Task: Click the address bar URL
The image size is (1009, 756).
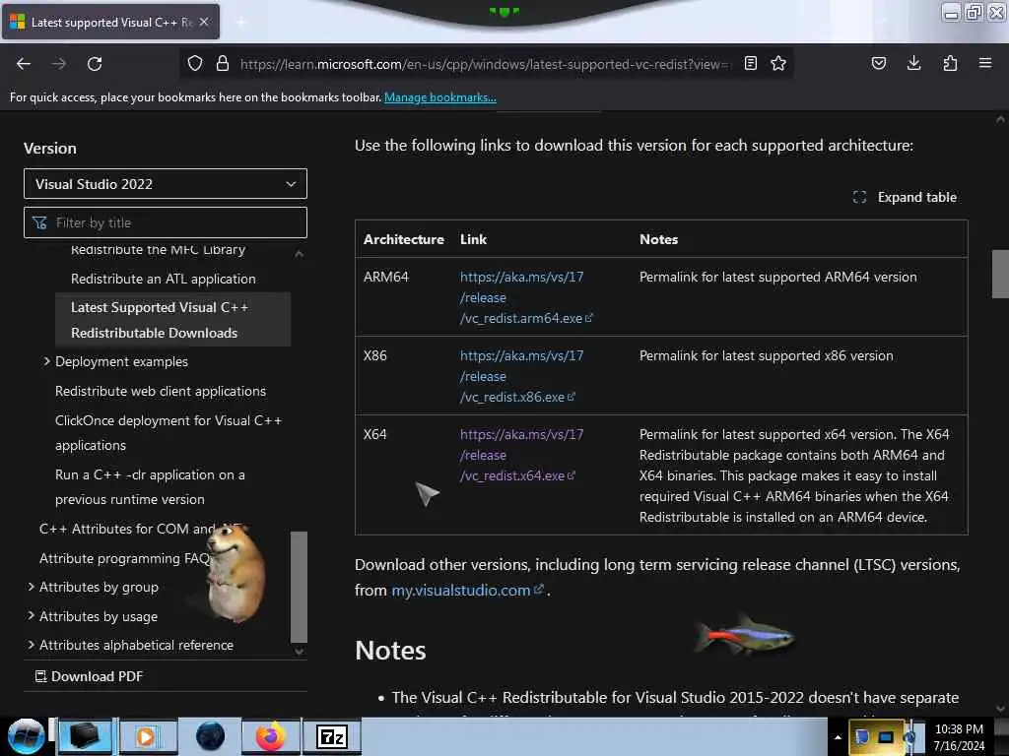Action: 485,64
